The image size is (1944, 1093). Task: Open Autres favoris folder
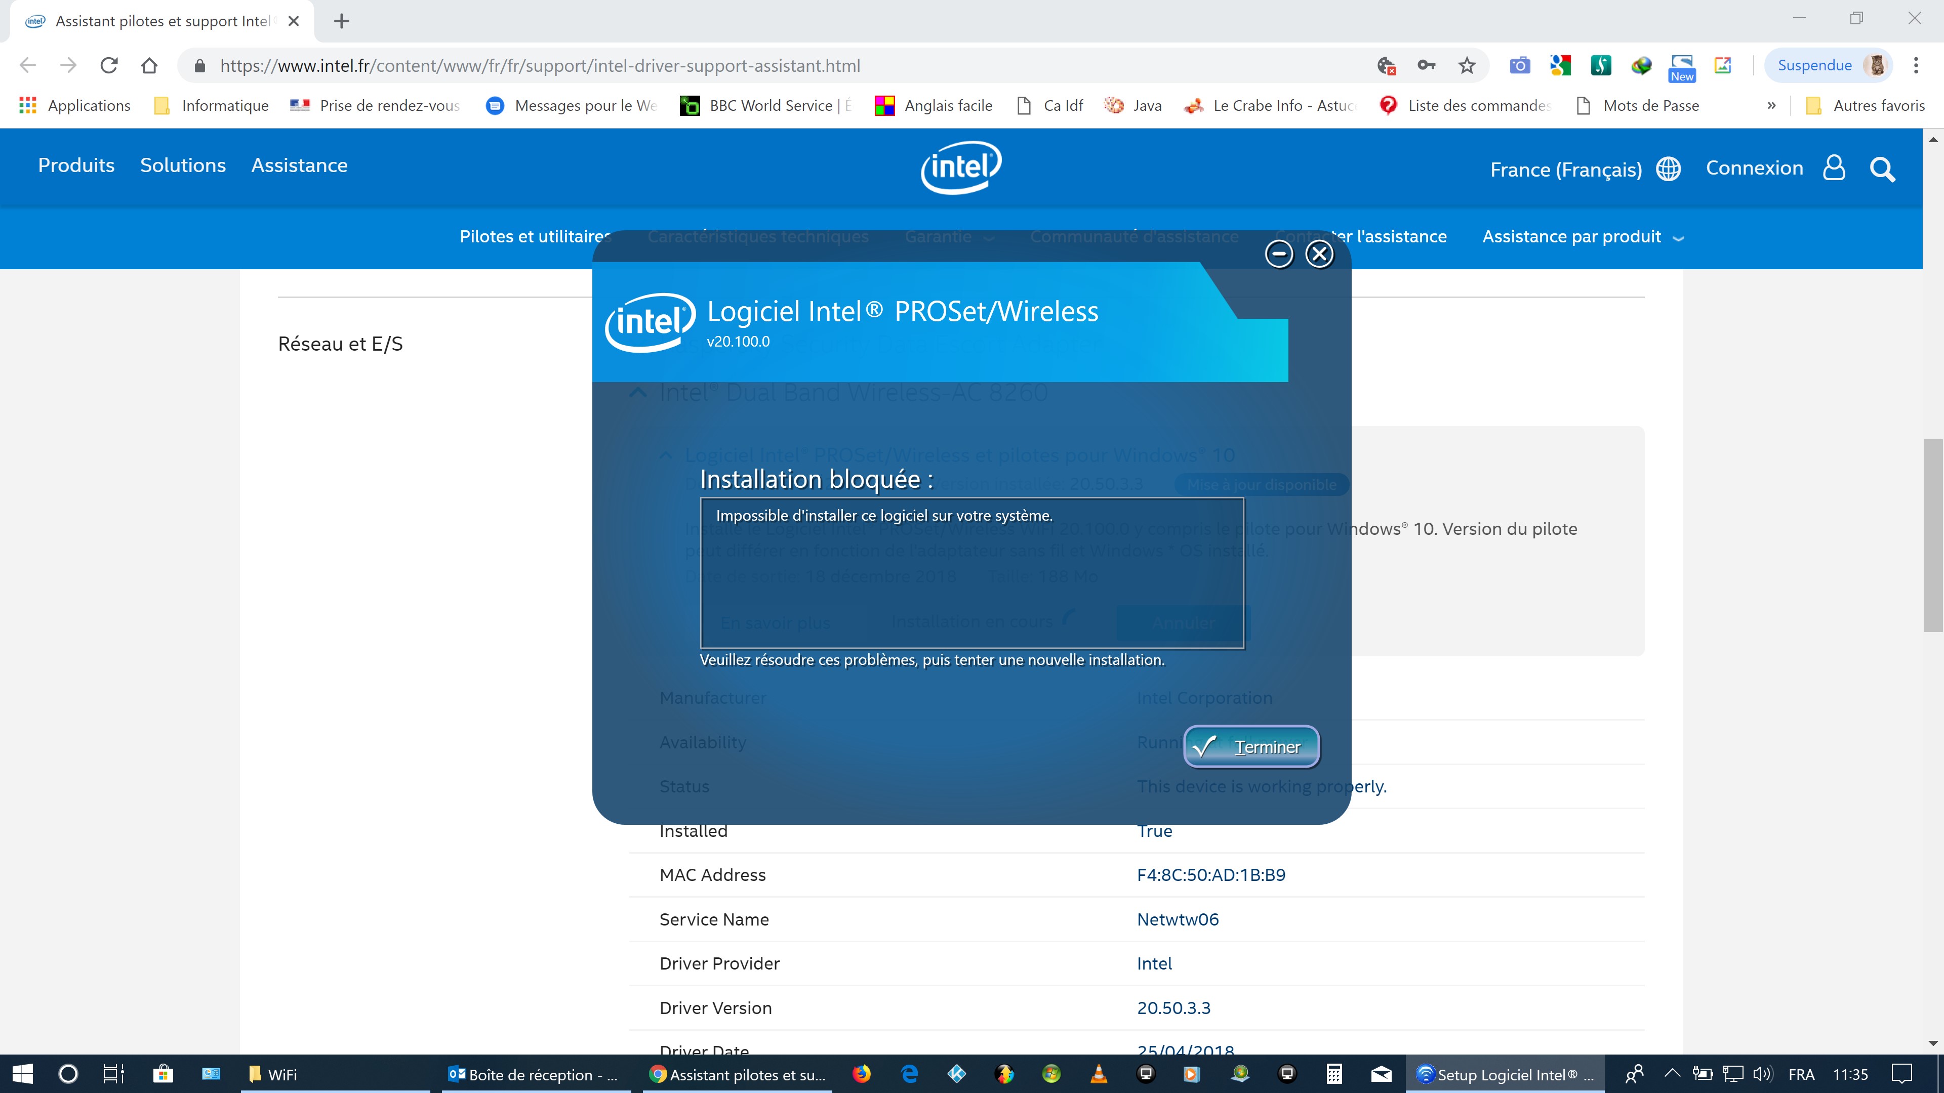[1865, 106]
